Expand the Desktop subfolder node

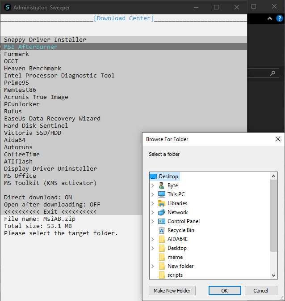pos(152,248)
